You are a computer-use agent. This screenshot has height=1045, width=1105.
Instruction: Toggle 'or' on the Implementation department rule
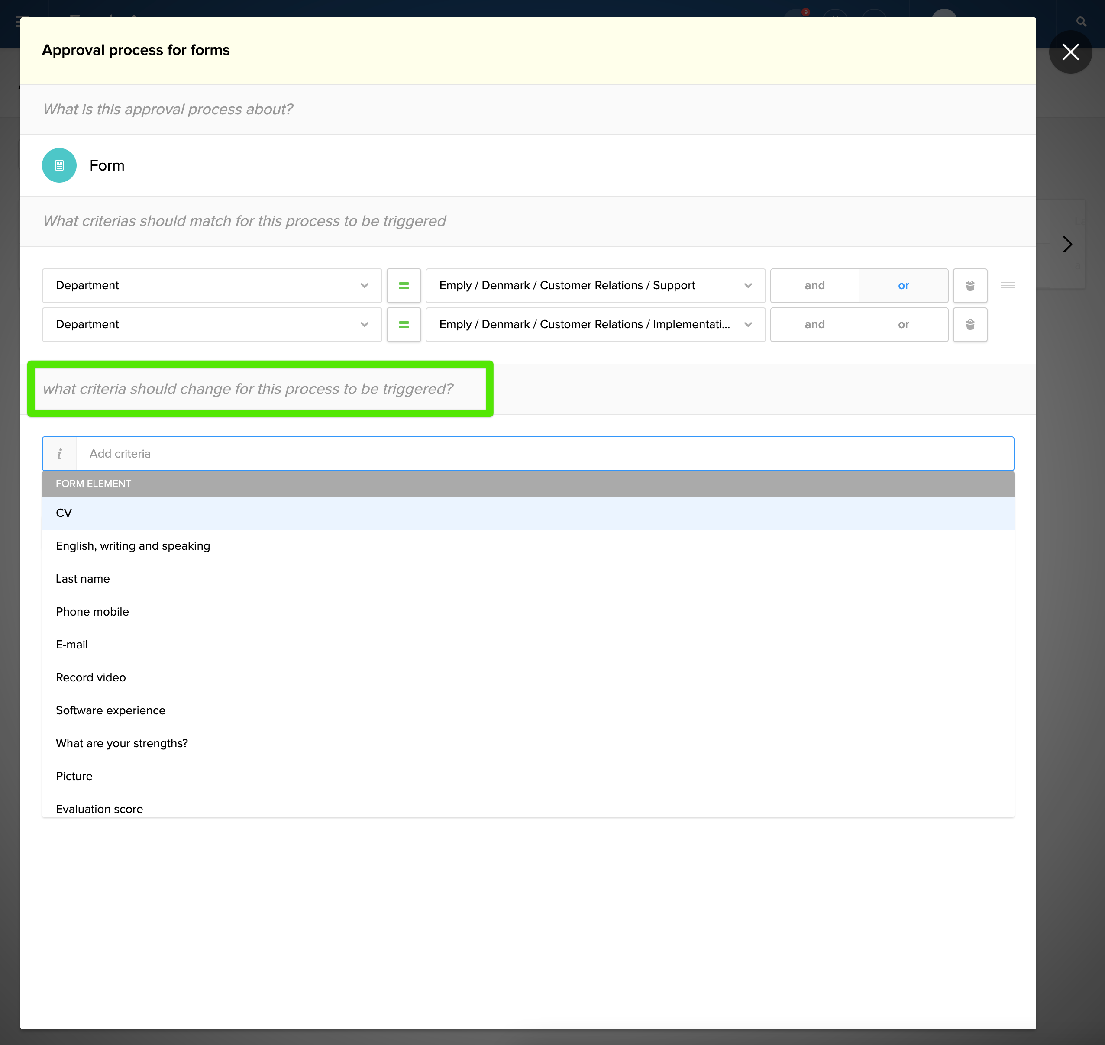coord(903,324)
